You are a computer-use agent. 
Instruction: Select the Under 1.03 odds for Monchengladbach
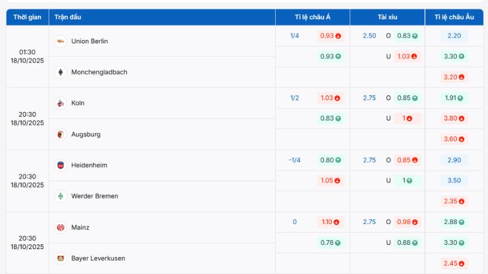coord(407,57)
